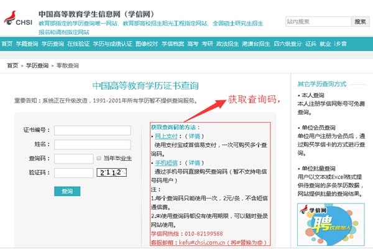The image size is (373, 249).
Task: Go to 在线验证 in the nav bar
Action: pyautogui.click(x=79, y=44)
